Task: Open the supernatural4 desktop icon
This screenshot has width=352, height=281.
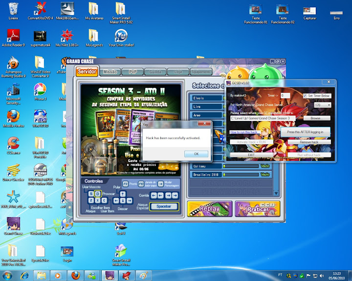Action: (x=41, y=39)
